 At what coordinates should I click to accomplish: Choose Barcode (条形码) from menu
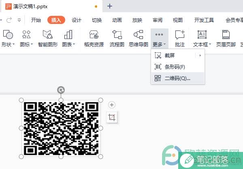click(x=178, y=67)
